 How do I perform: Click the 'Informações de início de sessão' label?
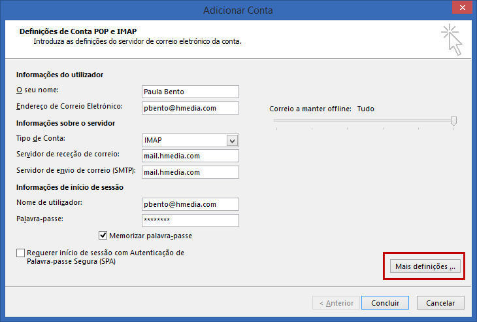[70, 187]
